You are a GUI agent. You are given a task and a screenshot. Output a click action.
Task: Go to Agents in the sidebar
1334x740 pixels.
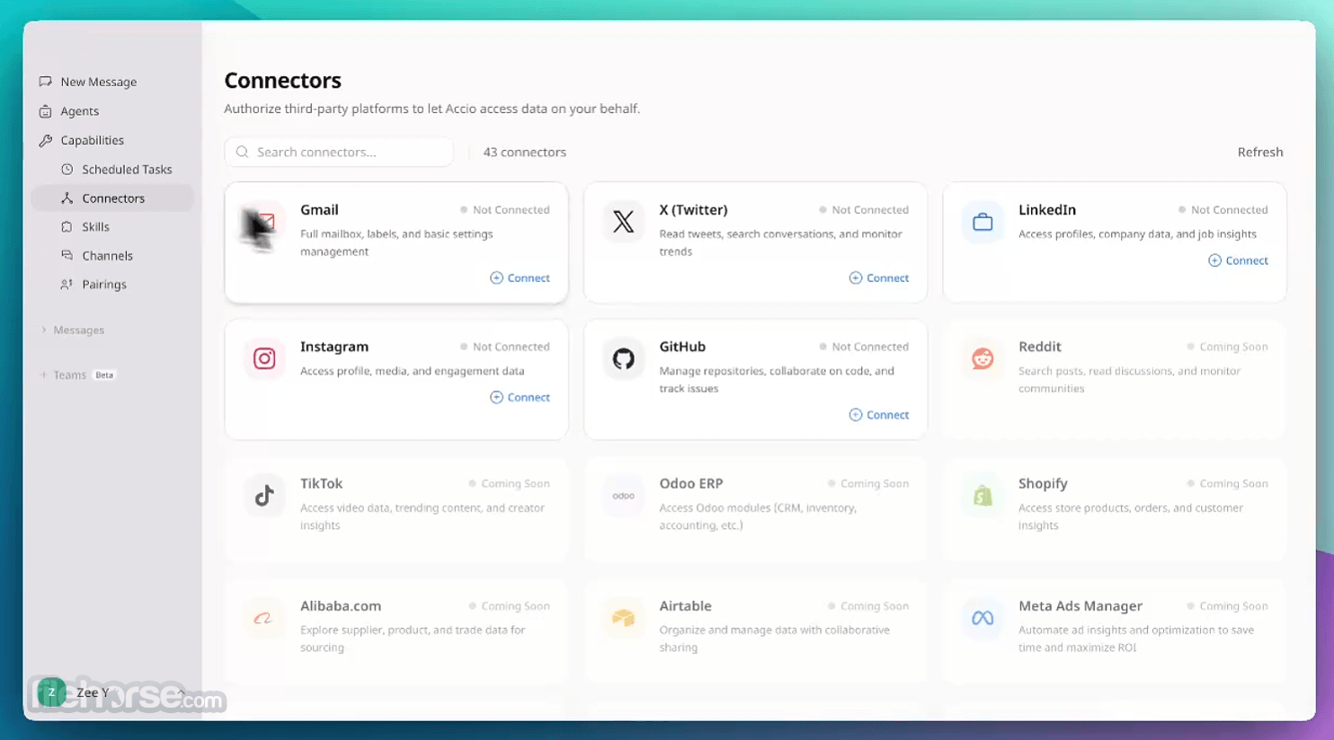[x=112, y=111]
